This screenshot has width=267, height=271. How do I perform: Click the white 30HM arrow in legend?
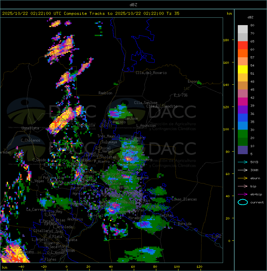pyautogui.click(x=243, y=170)
